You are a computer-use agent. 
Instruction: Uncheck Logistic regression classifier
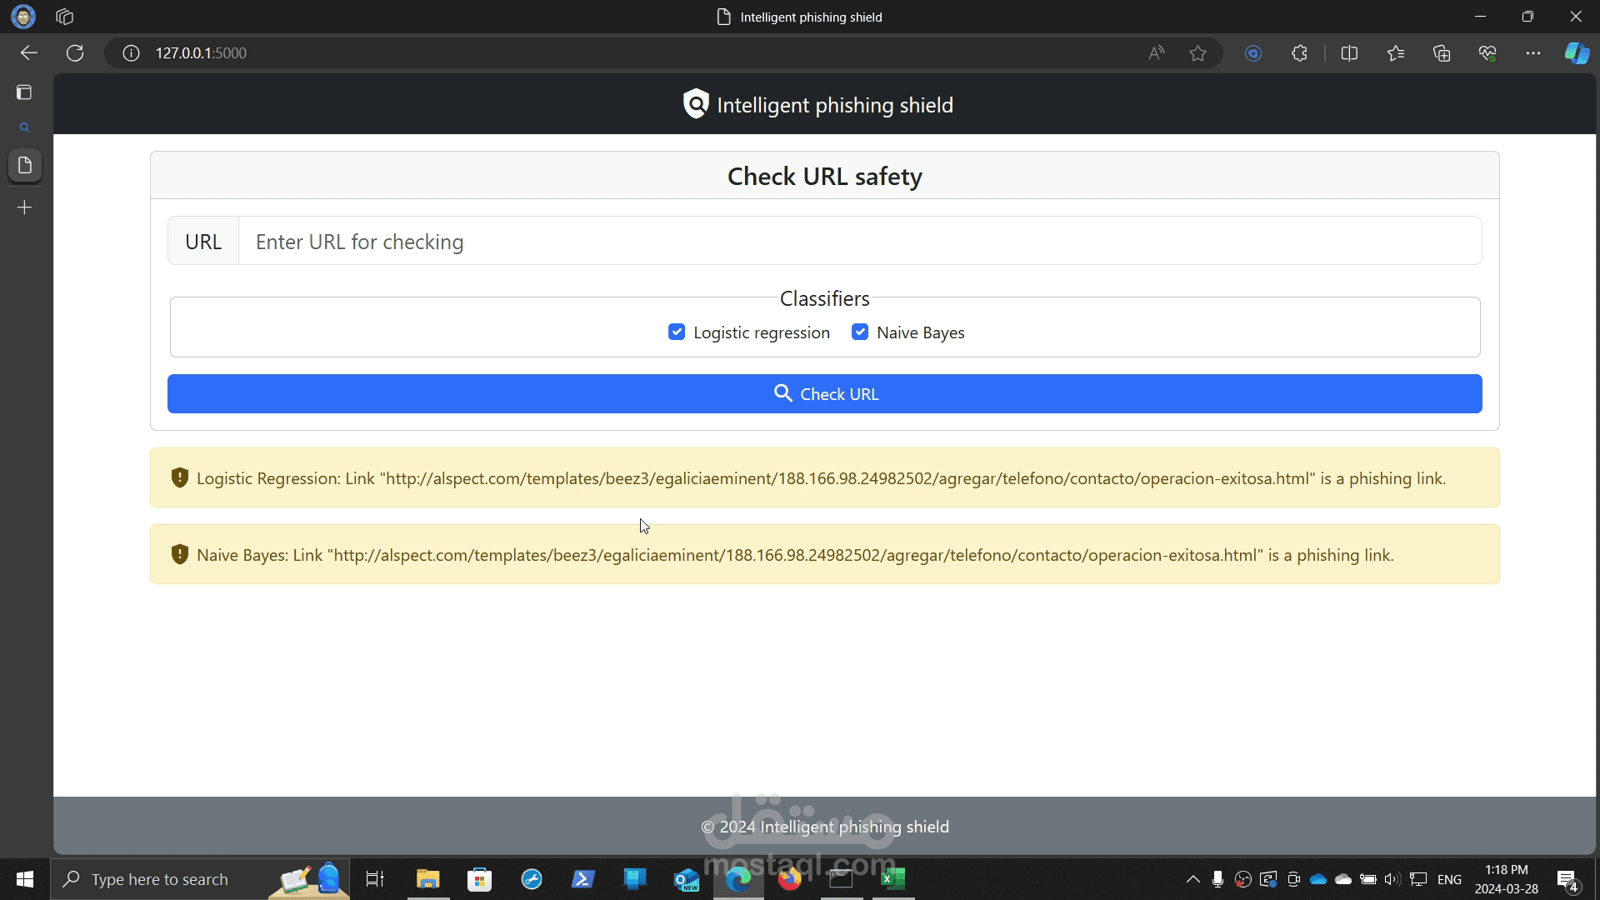(x=677, y=332)
